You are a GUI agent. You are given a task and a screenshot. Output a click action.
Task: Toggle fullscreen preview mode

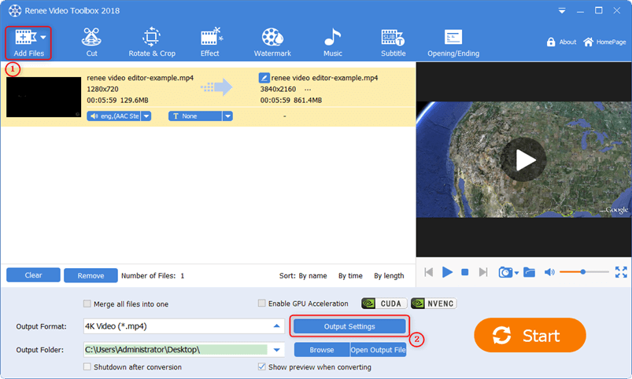pos(620,272)
